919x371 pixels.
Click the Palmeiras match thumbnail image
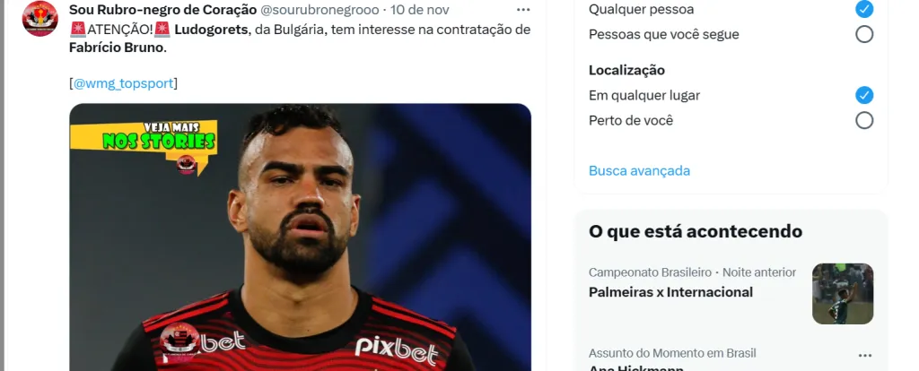coord(842,293)
